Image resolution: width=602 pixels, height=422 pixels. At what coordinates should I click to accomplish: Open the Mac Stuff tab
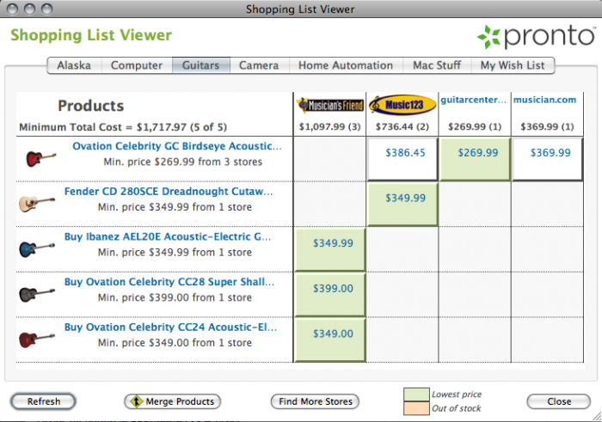437,65
